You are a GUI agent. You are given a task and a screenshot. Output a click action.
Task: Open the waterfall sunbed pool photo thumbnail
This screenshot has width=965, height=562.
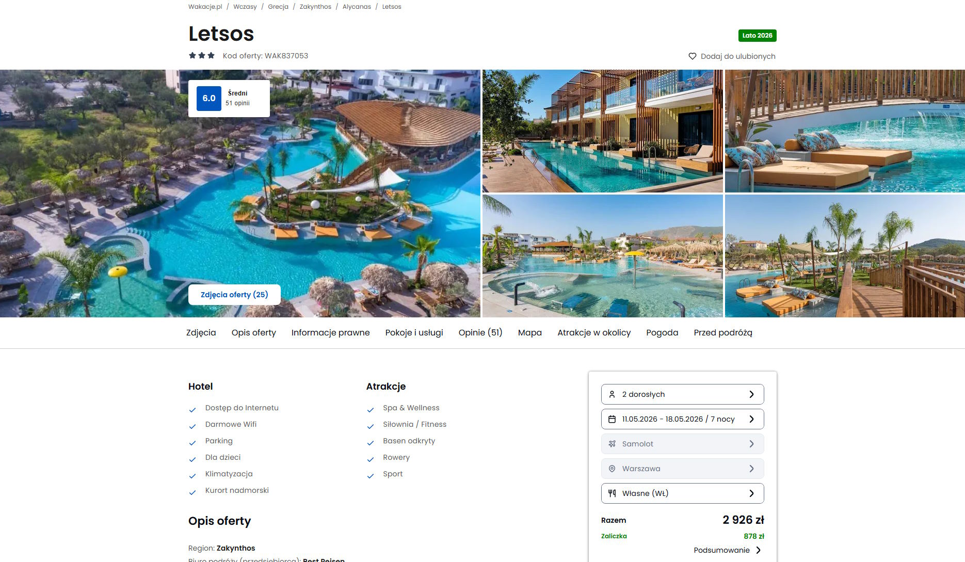845,131
